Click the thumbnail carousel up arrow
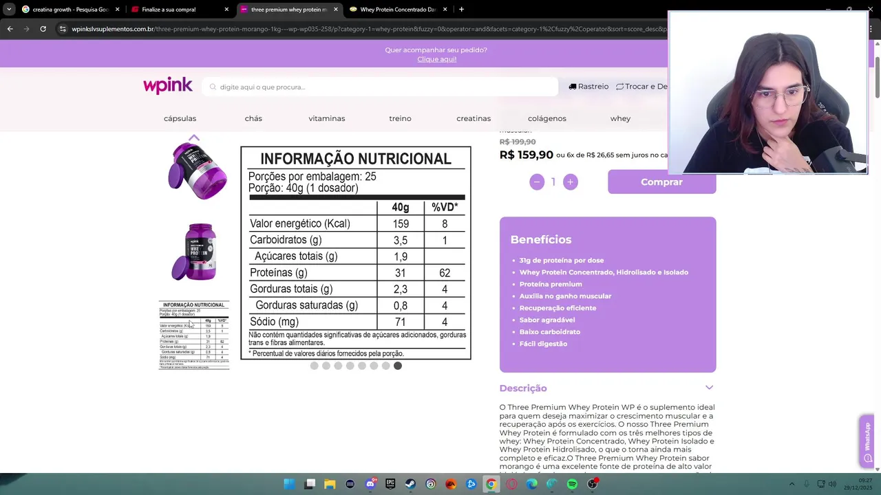This screenshot has height=495, width=881. [194, 137]
